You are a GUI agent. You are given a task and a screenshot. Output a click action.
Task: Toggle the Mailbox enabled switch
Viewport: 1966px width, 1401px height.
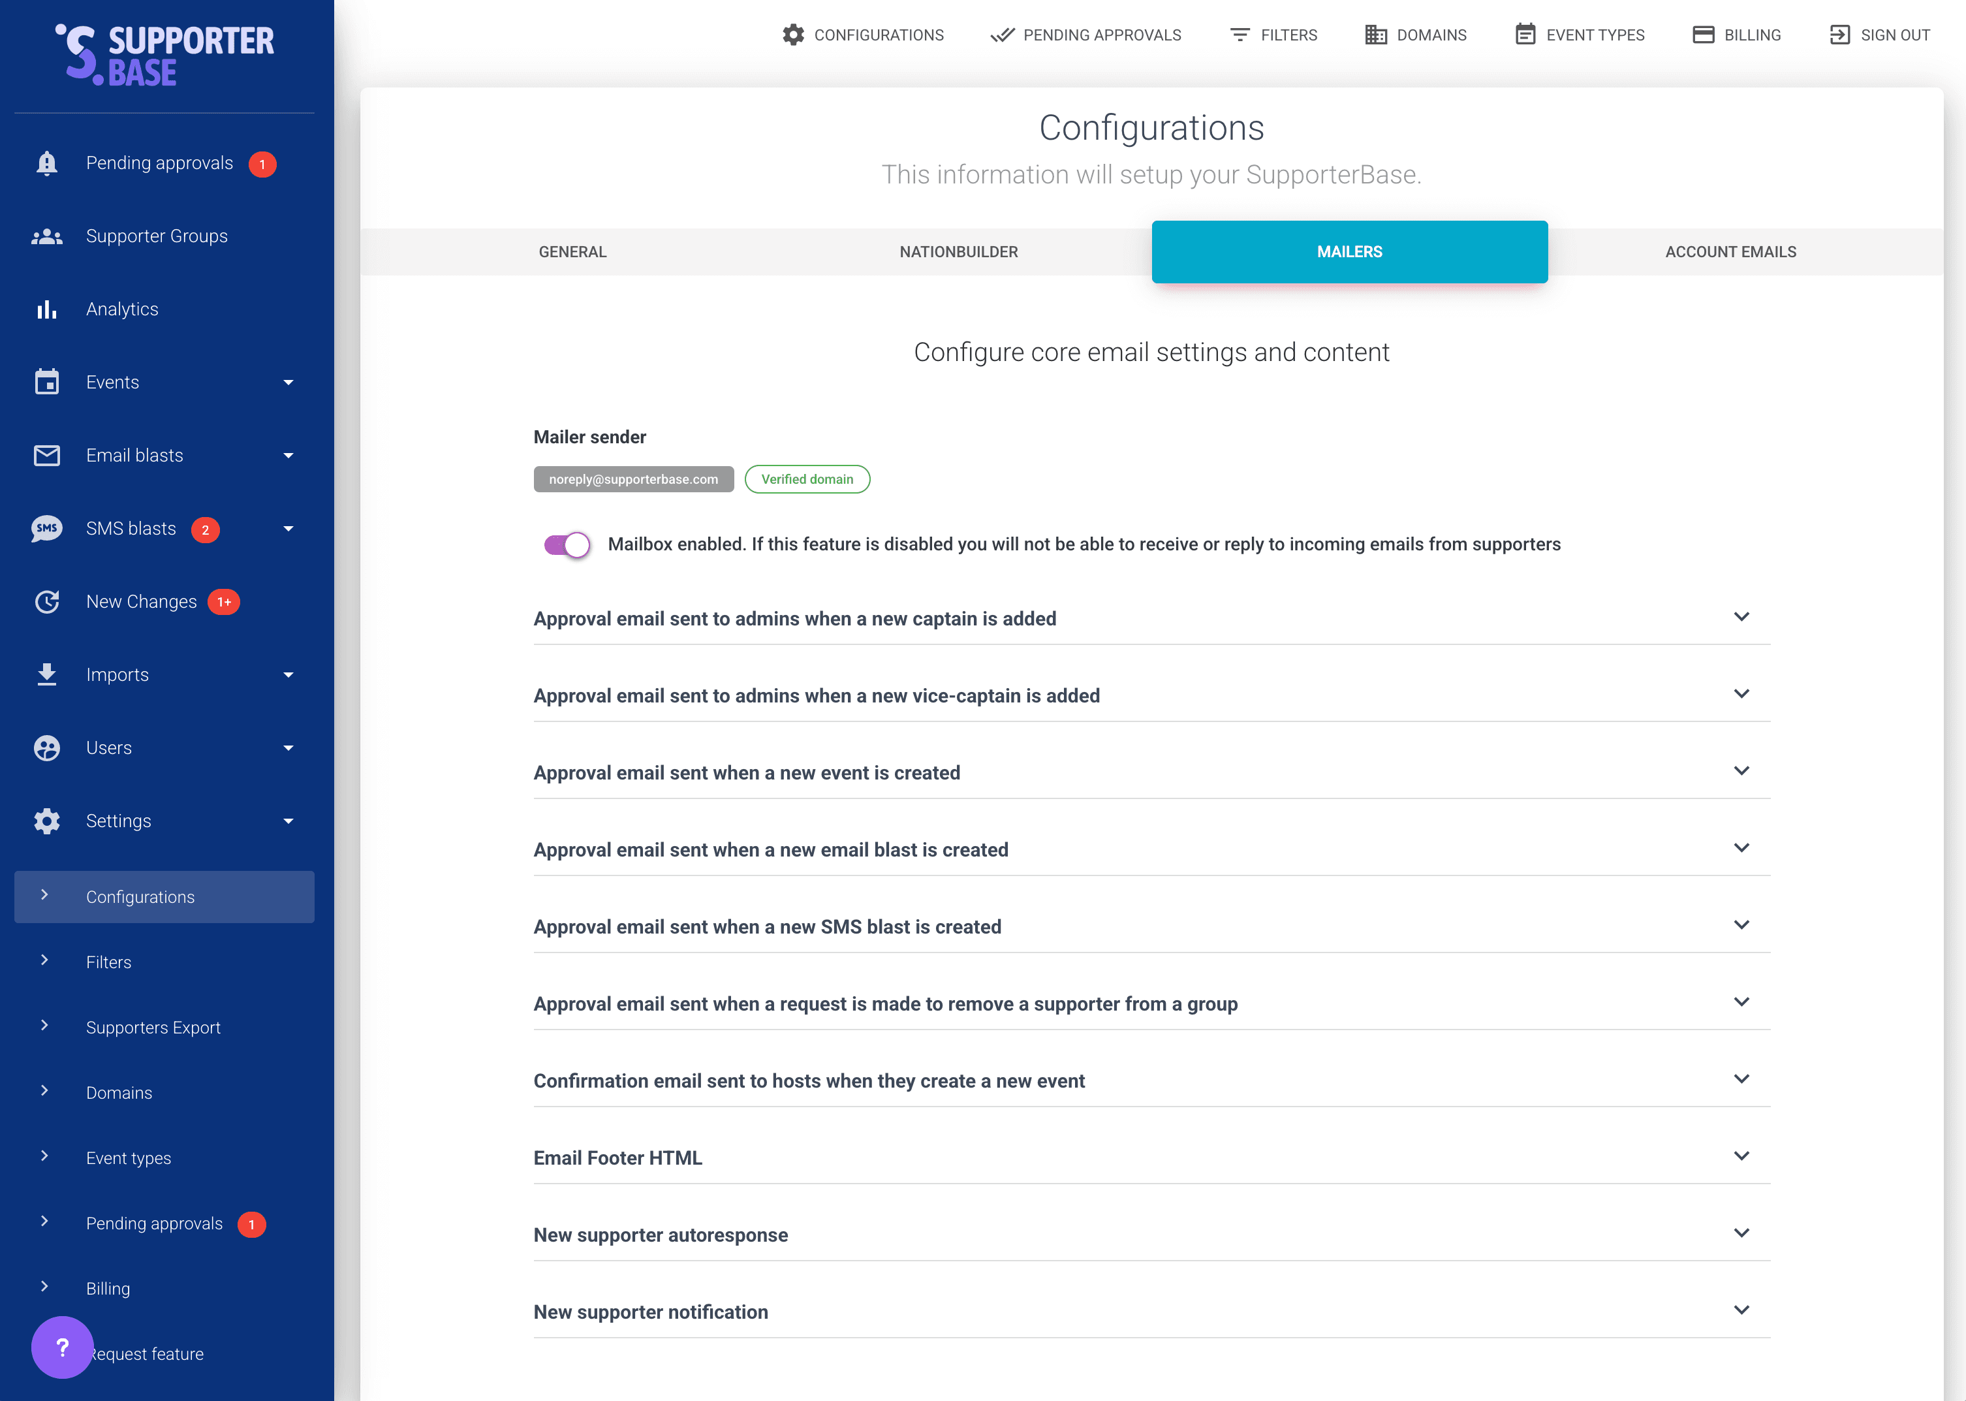pyautogui.click(x=567, y=544)
